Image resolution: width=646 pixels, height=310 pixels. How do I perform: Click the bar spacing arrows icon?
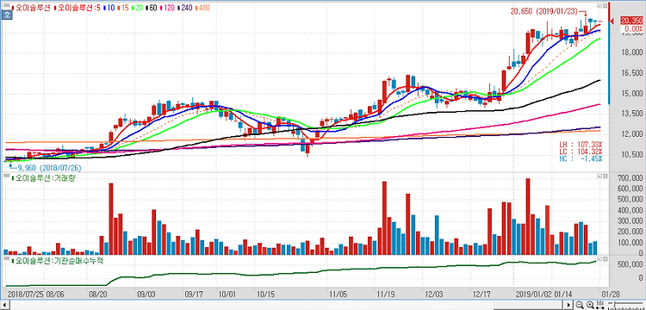click(599, 305)
